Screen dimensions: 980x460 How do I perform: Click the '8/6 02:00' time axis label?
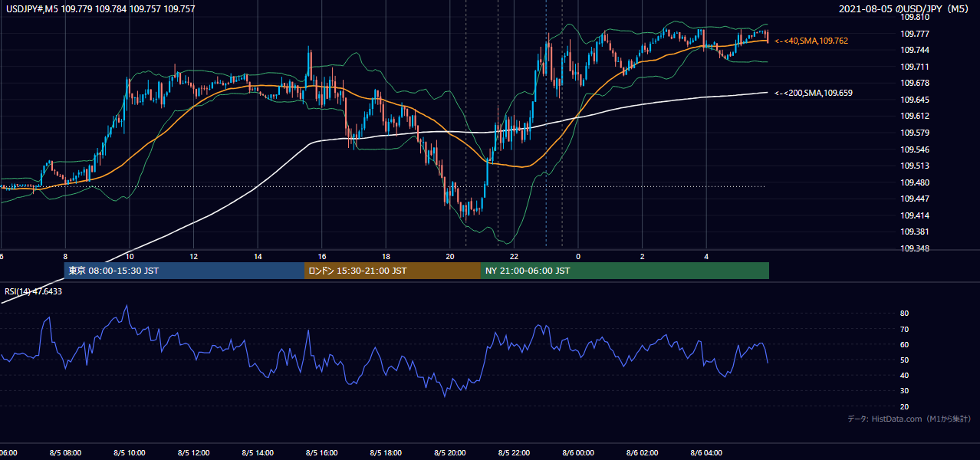643,453
